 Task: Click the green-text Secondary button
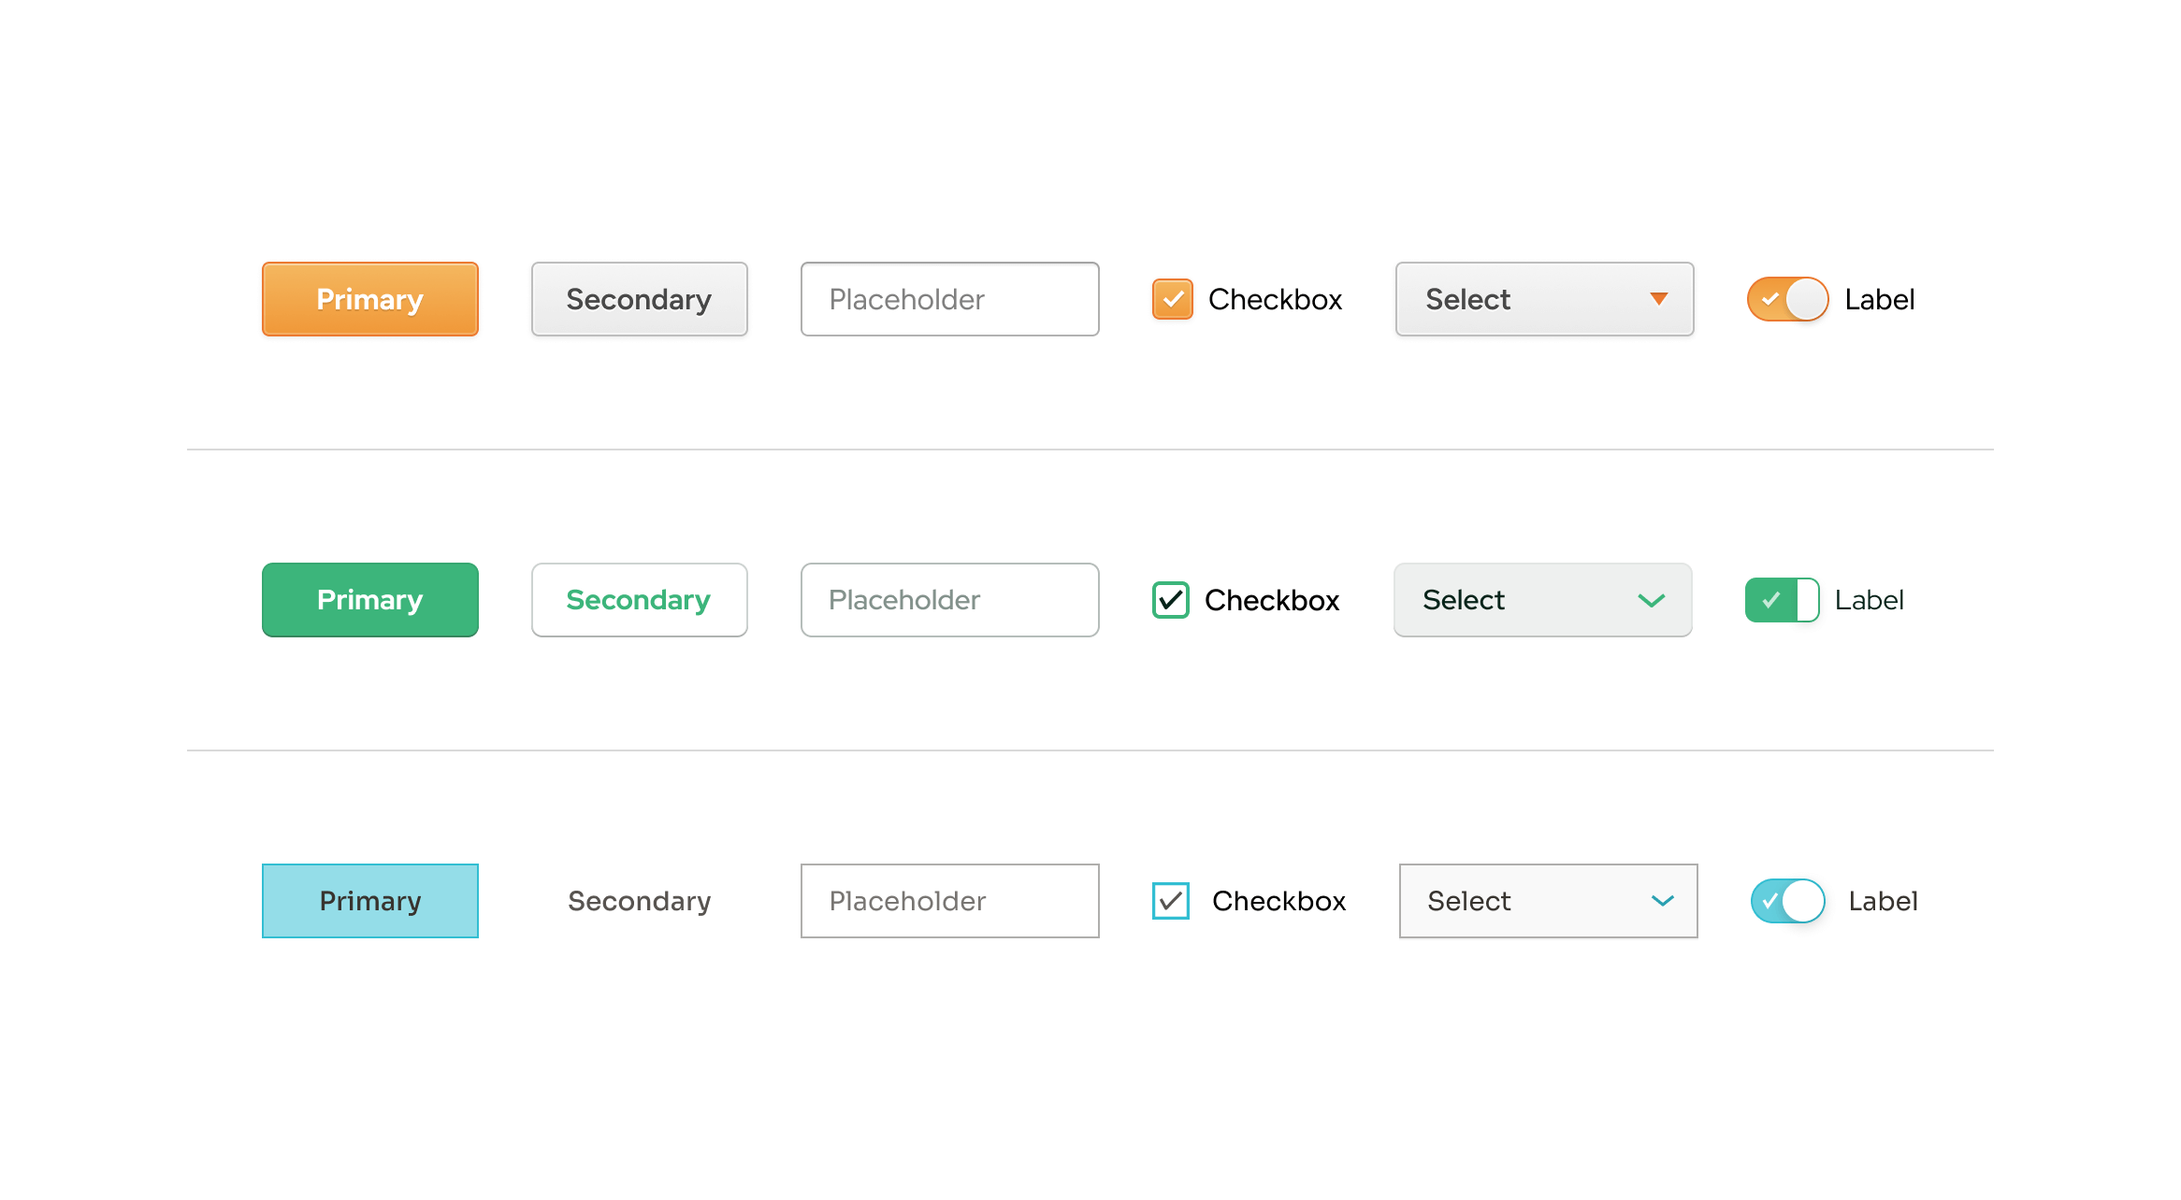click(639, 600)
